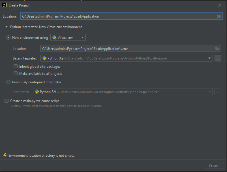The width and height of the screenshot is (227, 172).
Task: Check Make available to all projects
Action: tap(16, 74)
